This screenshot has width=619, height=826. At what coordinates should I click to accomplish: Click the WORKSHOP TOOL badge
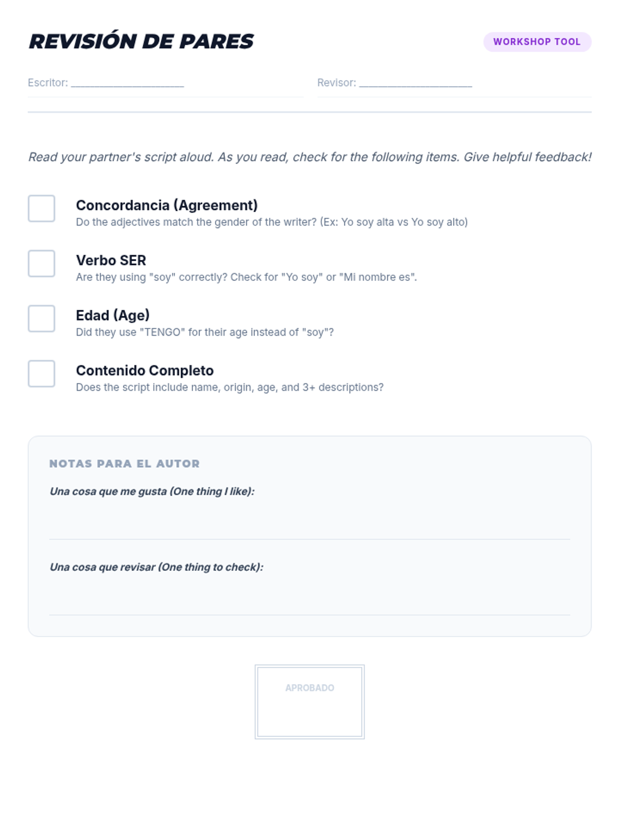(537, 42)
